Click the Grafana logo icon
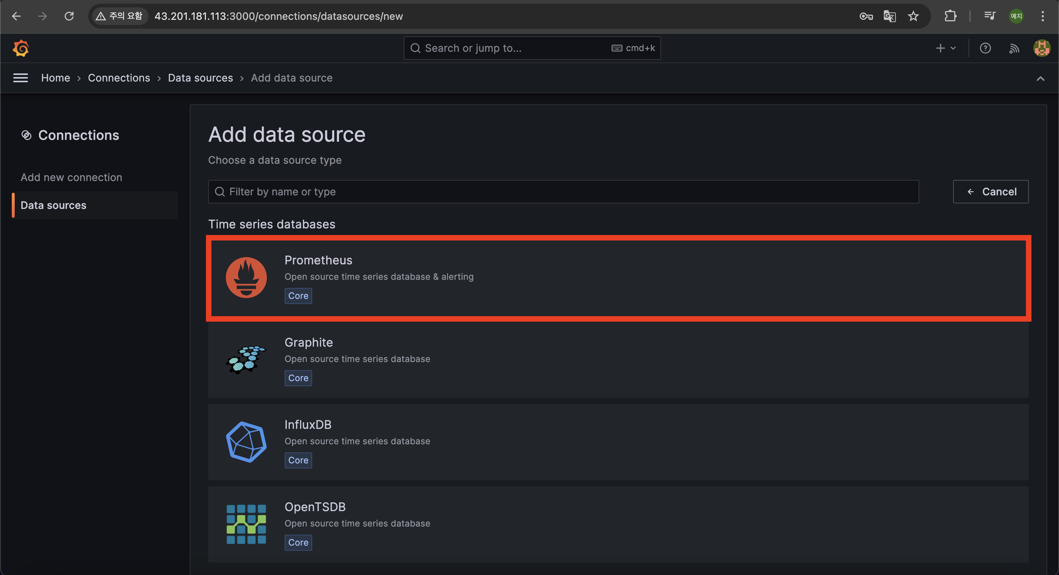Viewport: 1059px width, 575px height. coord(21,48)
